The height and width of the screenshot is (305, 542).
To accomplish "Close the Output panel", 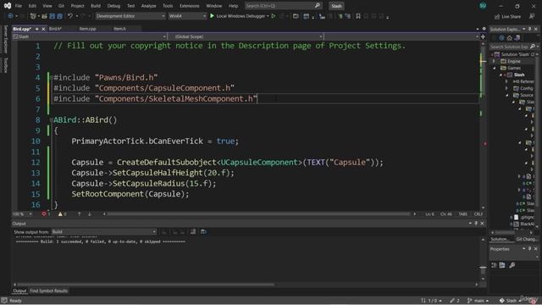I will coord(482,224).
